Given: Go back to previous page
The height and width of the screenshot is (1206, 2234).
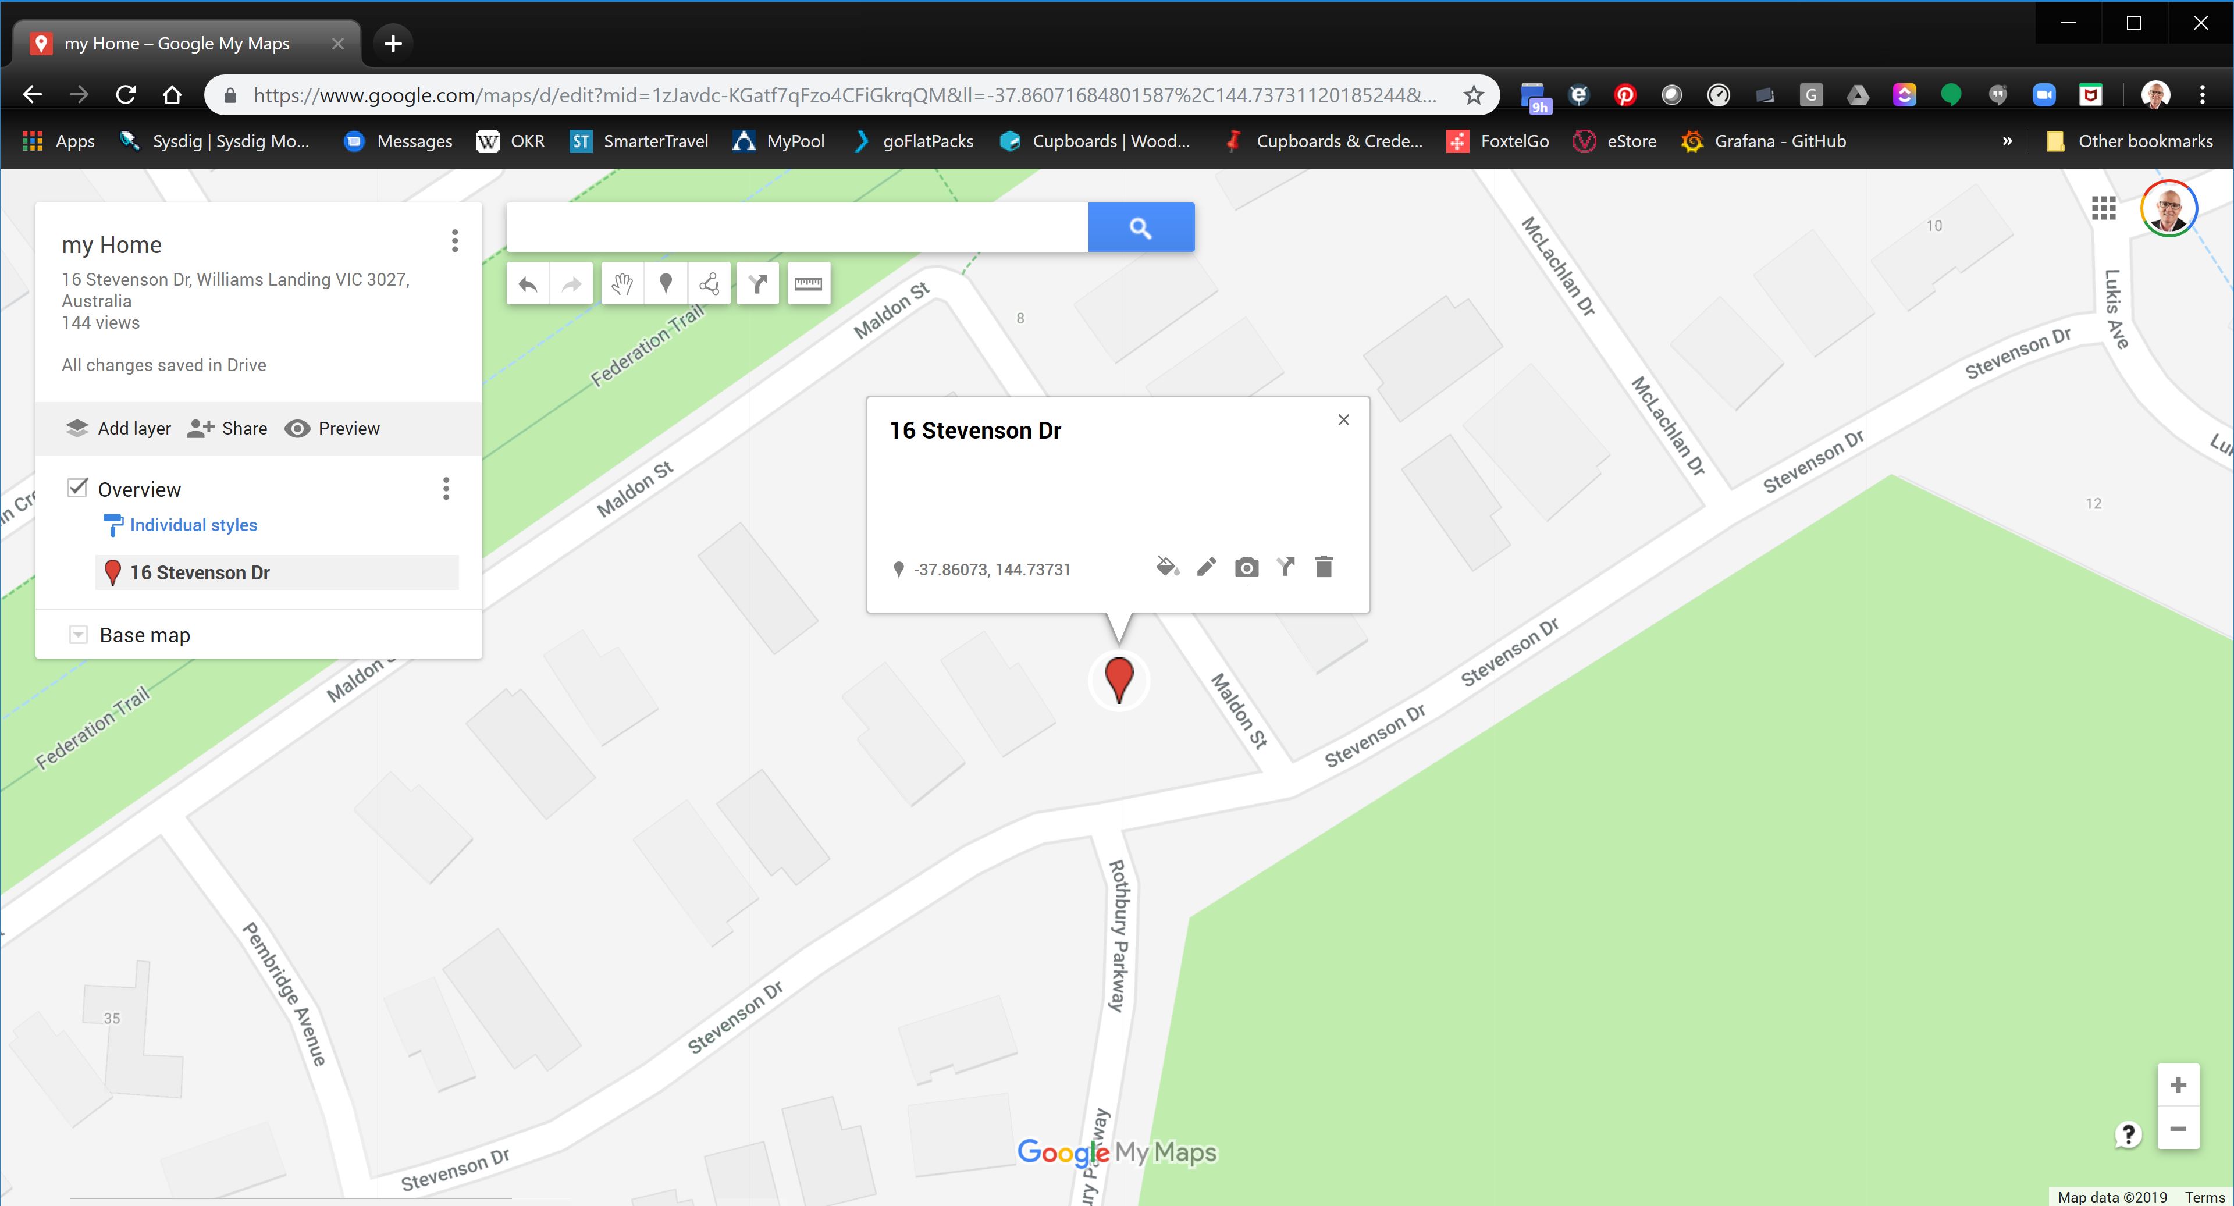Looking at the screenshot, I should tap(32, 94).
